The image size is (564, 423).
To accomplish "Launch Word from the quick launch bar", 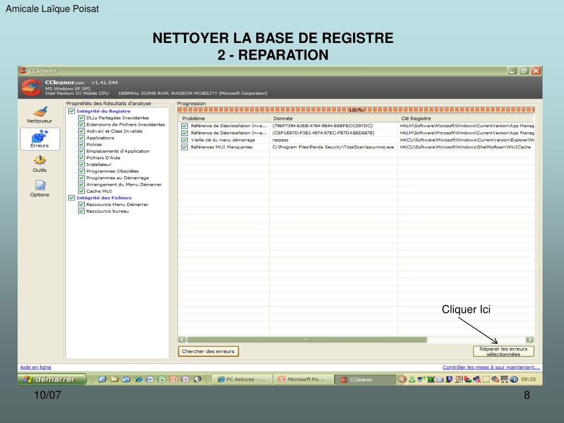I will tap(150, 379).
